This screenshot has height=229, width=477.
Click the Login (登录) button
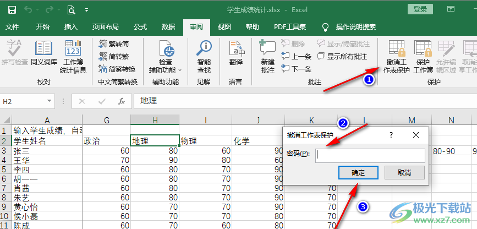pos(420,9)
